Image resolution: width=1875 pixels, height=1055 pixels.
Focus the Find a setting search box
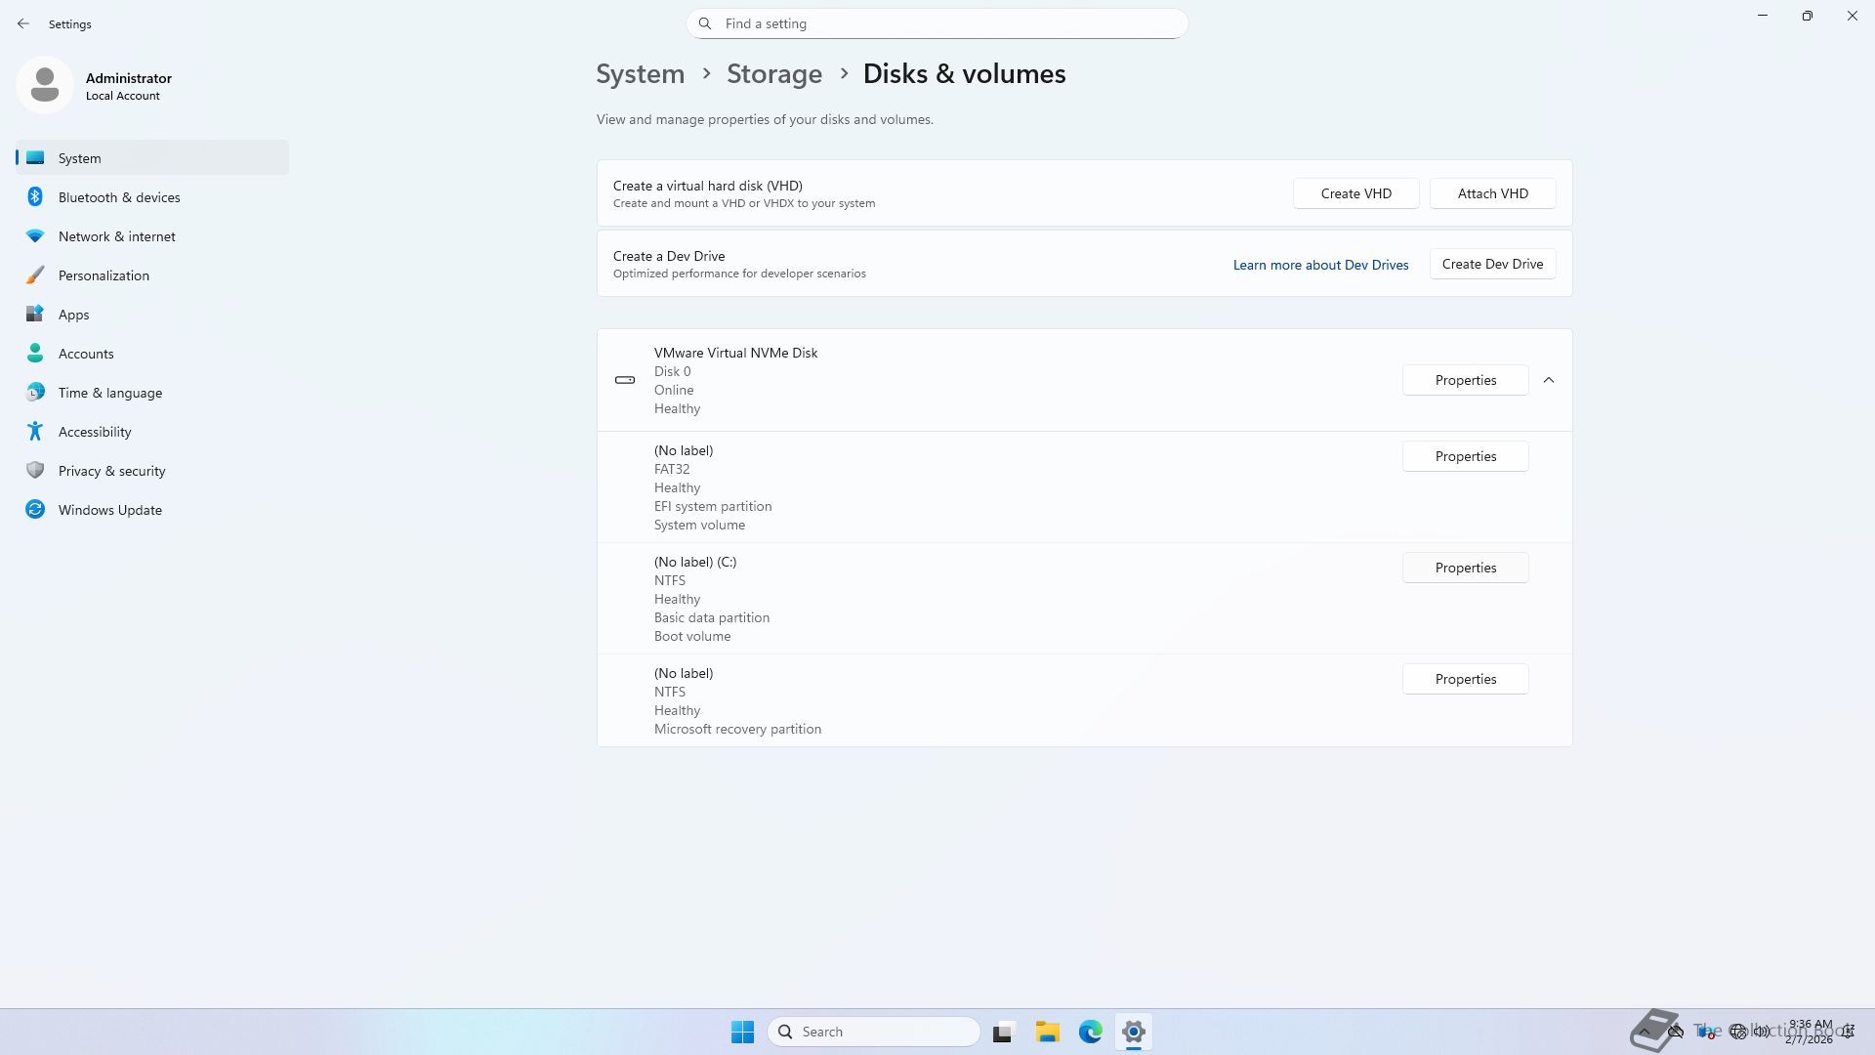[937, 23]
